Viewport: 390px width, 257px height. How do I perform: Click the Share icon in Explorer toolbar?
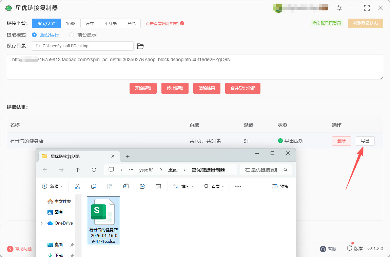[x=142, y=186]
